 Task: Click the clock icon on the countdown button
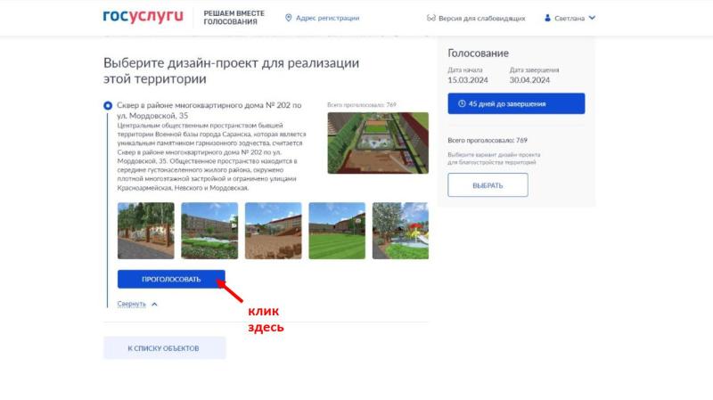pyautogui.click(x=462, y=103)
